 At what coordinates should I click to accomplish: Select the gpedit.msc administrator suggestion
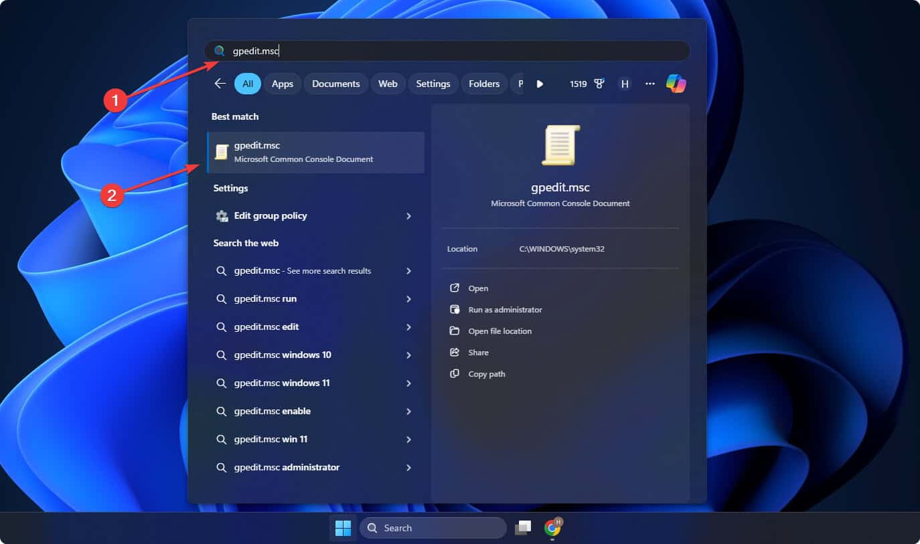[x=316, y=467]
